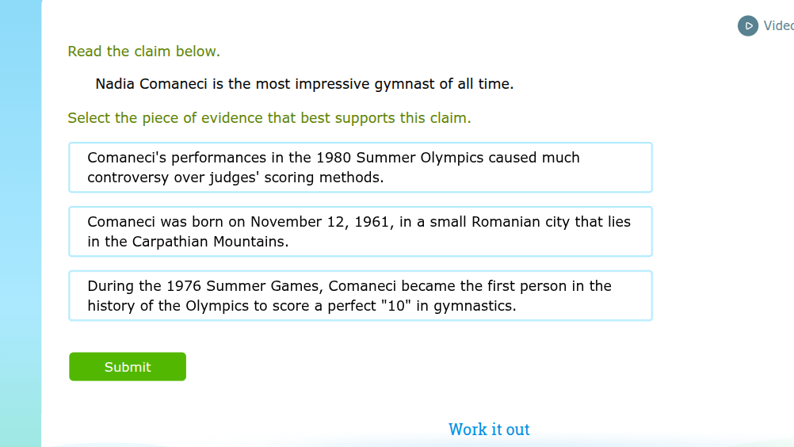Click the Nadia Comaneci claim sentence
Screen dimensions: 794x447
click(304, 84)
